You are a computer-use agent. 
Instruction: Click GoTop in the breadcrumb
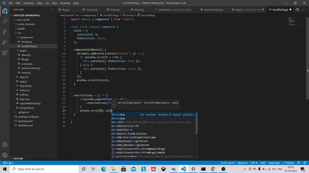[129, 15]
